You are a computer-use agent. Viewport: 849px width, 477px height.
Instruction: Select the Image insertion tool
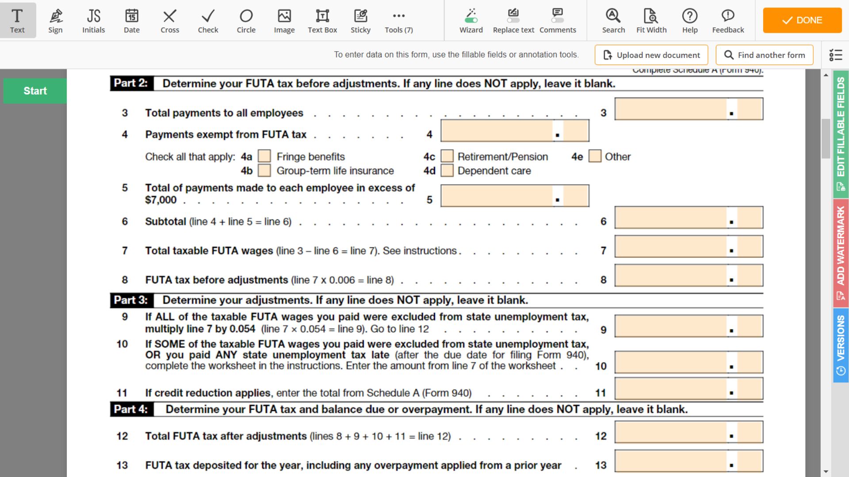coord(284,20)
